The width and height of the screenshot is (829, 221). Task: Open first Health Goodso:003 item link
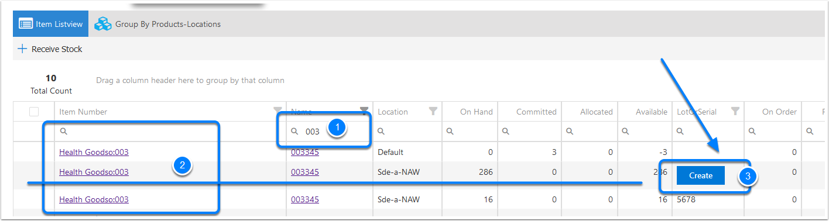point(94,152)
